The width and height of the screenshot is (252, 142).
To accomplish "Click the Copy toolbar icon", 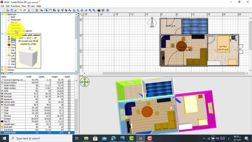I will [x=33, y=10].
